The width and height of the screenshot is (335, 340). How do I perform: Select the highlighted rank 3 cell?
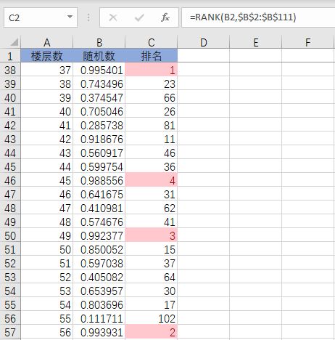[152, 235]
